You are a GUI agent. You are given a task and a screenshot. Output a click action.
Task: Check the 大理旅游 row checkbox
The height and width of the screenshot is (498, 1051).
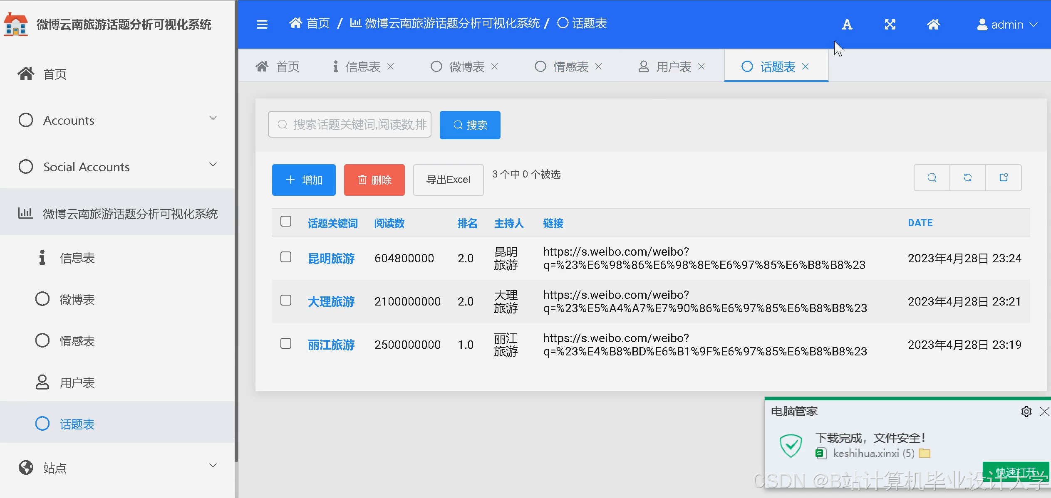[286, 301]
